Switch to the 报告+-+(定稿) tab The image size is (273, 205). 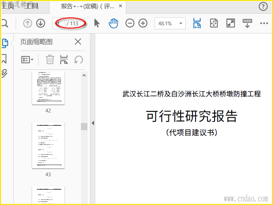click(x=88, y=6)
